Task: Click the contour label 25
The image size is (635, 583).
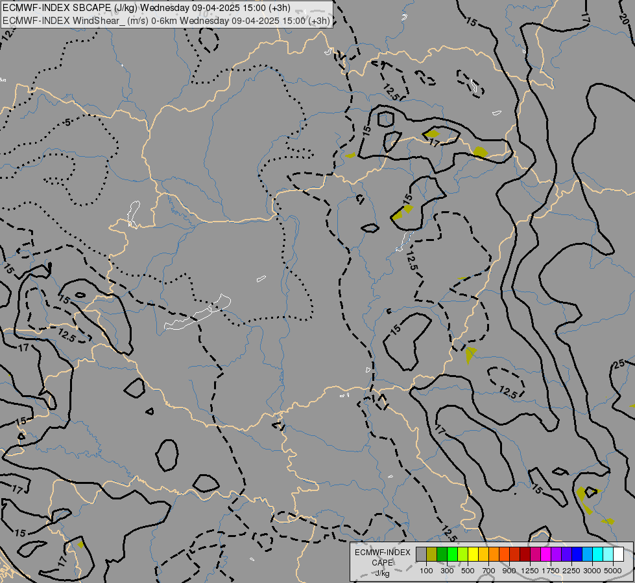Action: [x=619, y=363]
